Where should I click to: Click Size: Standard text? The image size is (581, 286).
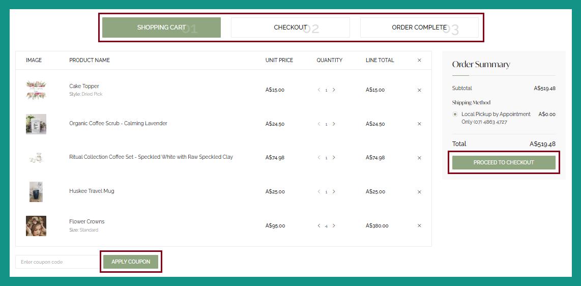point(84,230)
